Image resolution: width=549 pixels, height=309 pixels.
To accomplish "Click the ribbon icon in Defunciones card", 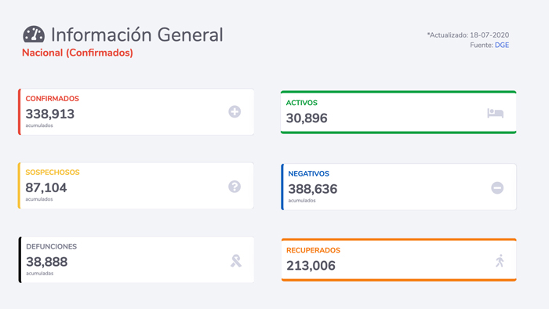I will coord(236,260).
